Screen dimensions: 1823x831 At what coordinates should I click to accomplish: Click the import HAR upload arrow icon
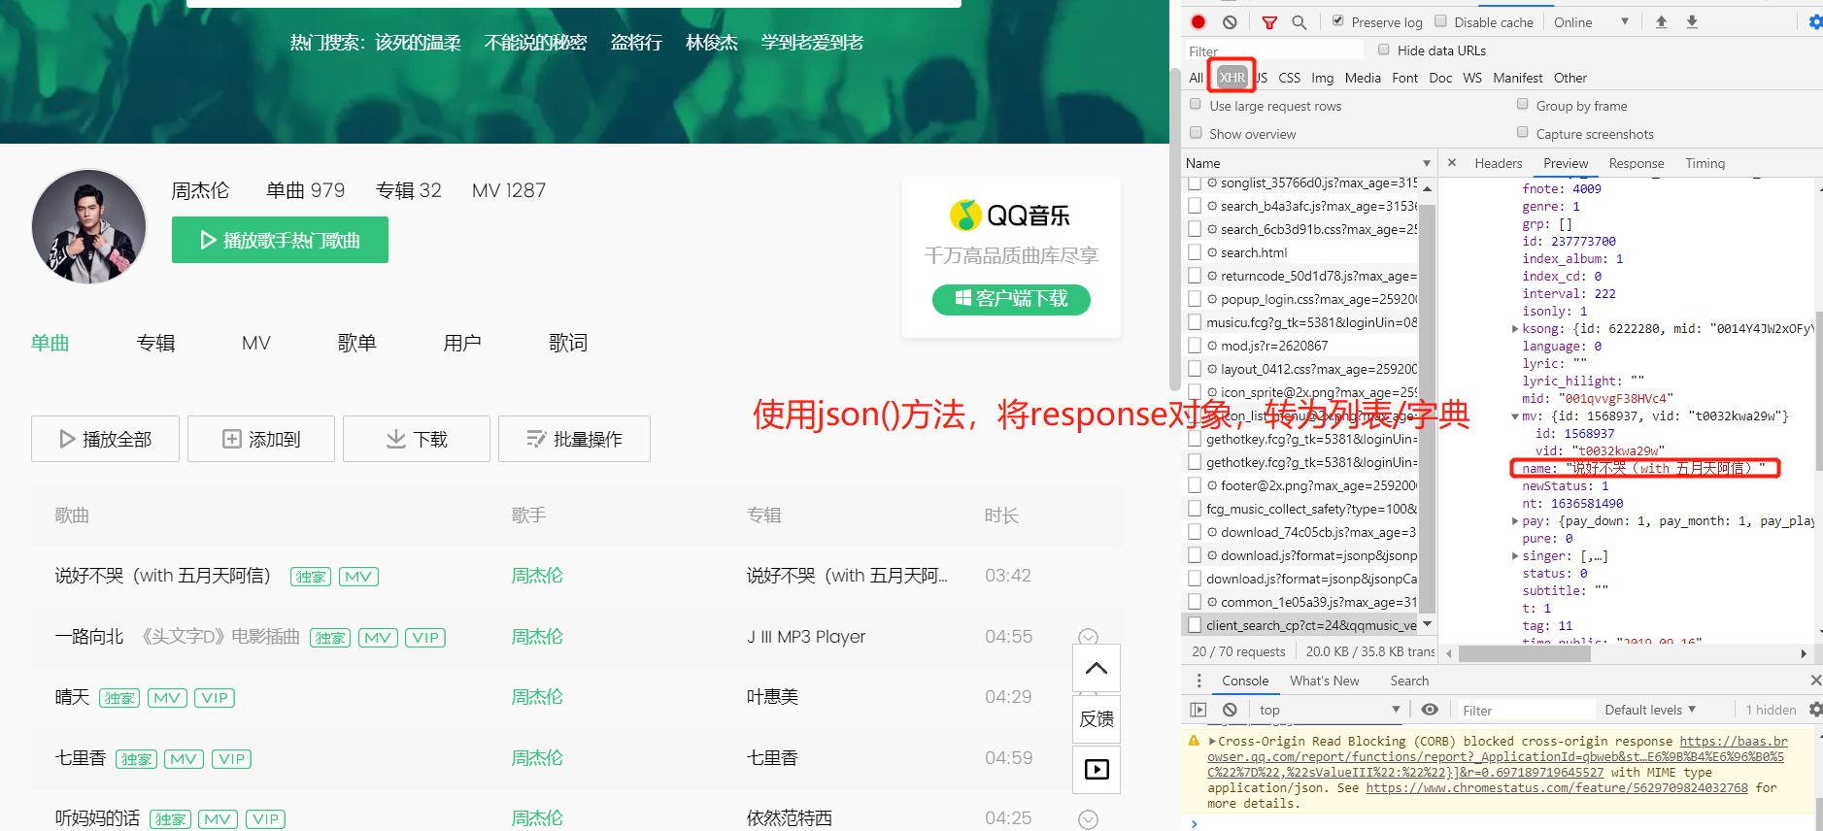pyautogui.click(x=1661, y=22)
